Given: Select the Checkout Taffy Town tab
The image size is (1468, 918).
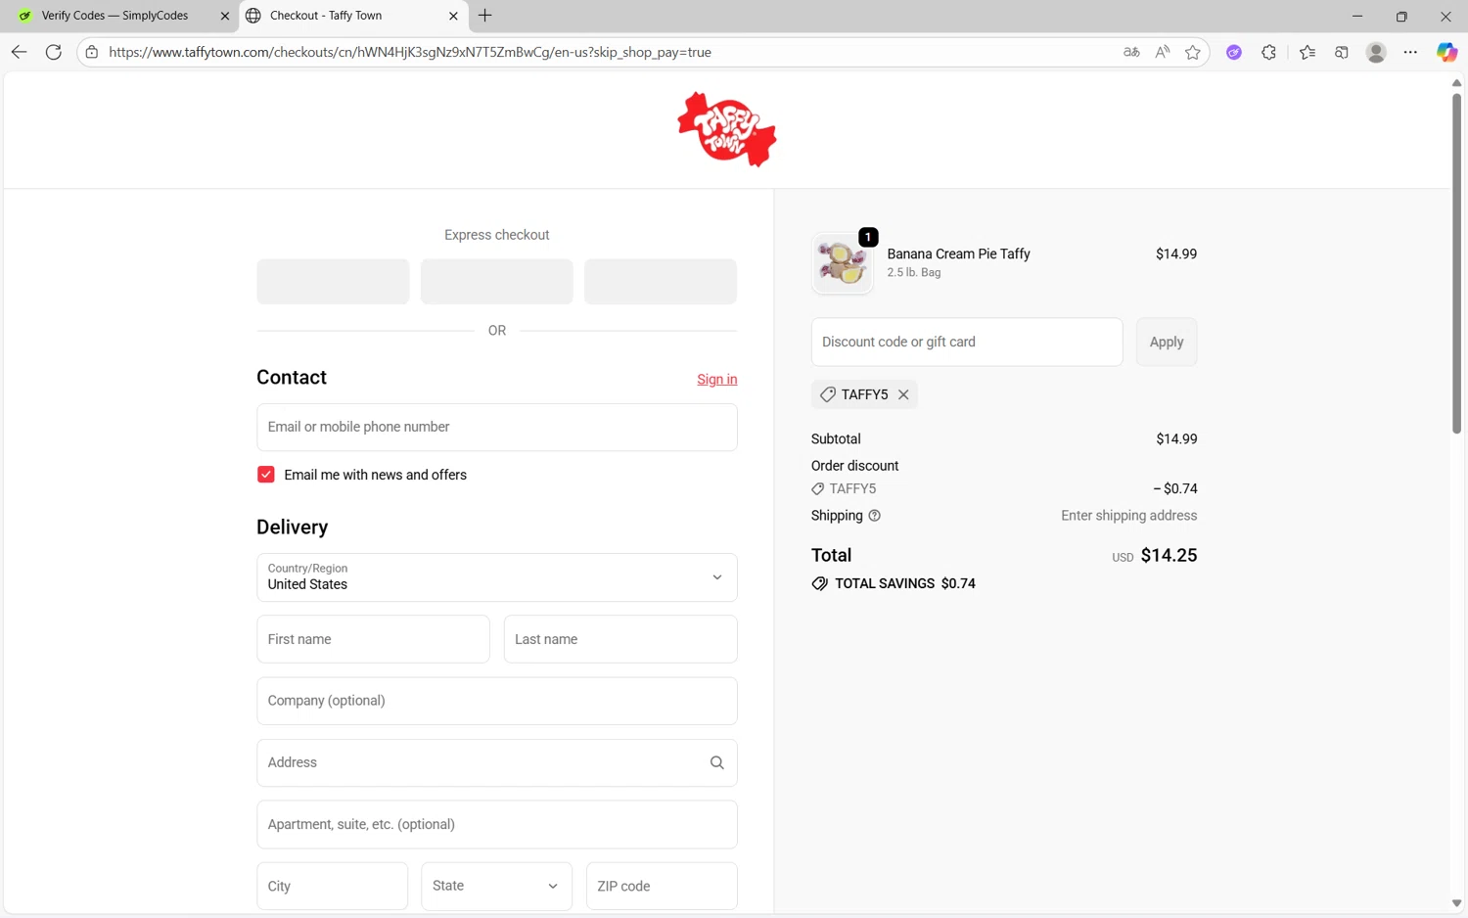Looking at the screenshot, I should (352, 16).
